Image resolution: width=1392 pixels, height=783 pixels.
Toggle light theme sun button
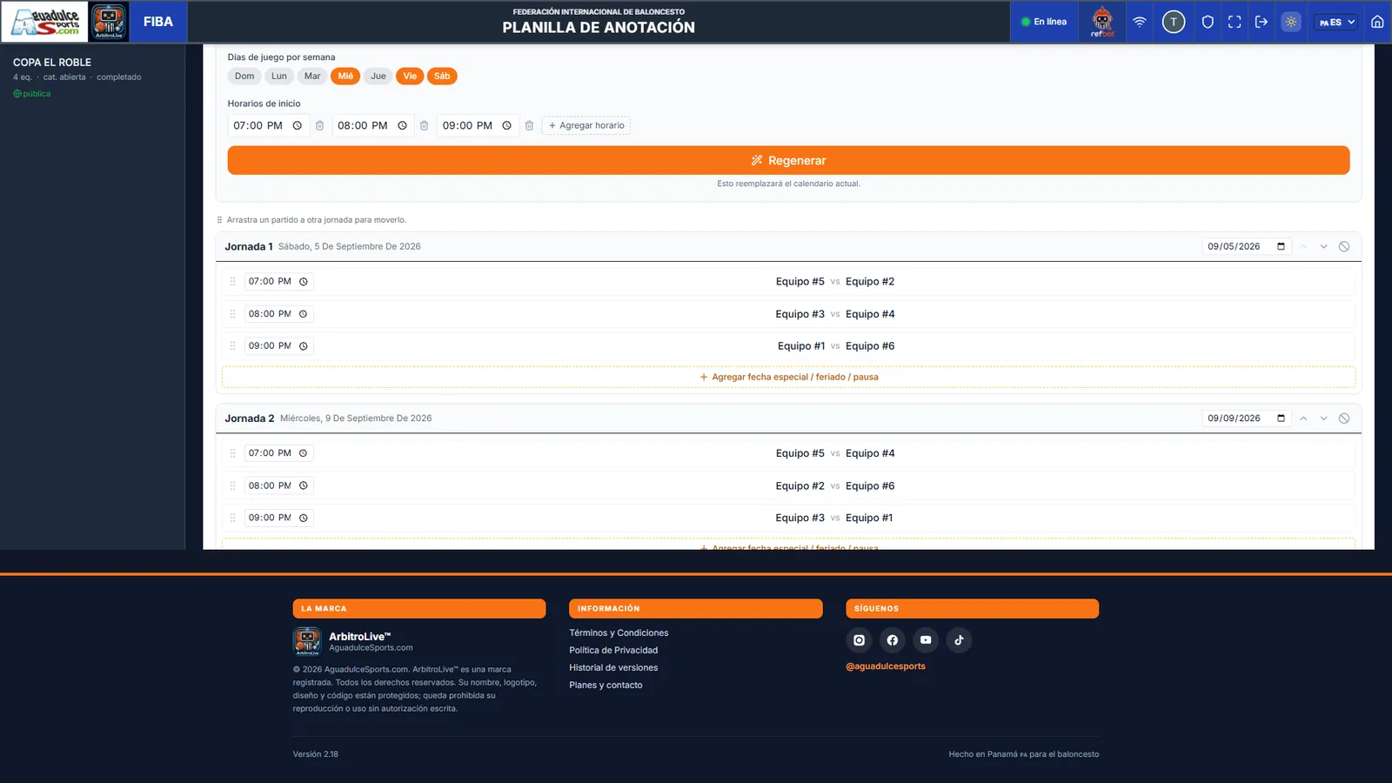pyautogui.click(x=1291, y=22)
